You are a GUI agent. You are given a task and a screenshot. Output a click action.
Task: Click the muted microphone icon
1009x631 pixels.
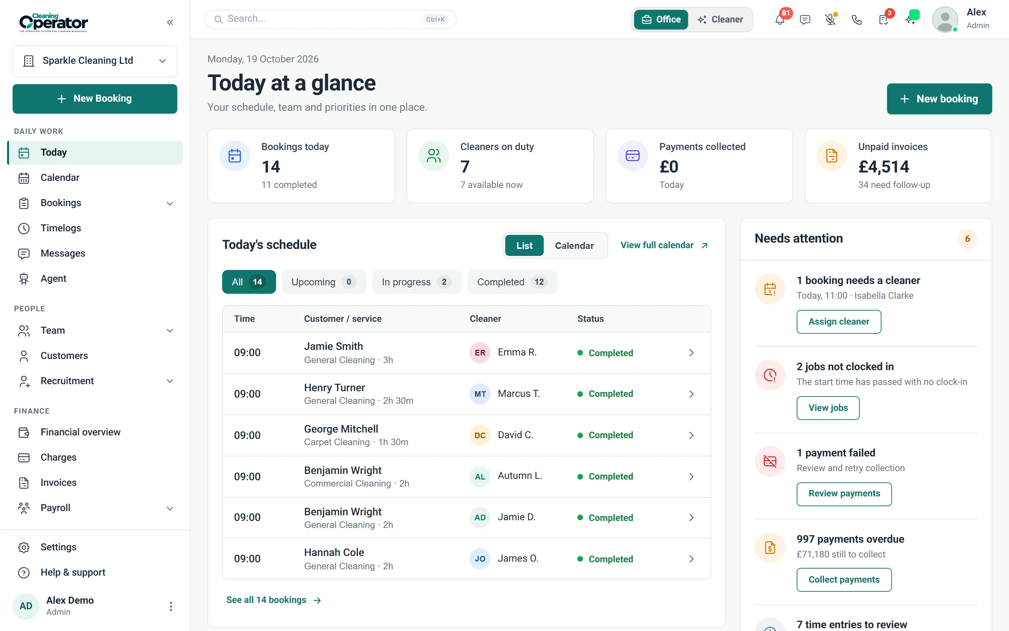click(x=831, y=20)
